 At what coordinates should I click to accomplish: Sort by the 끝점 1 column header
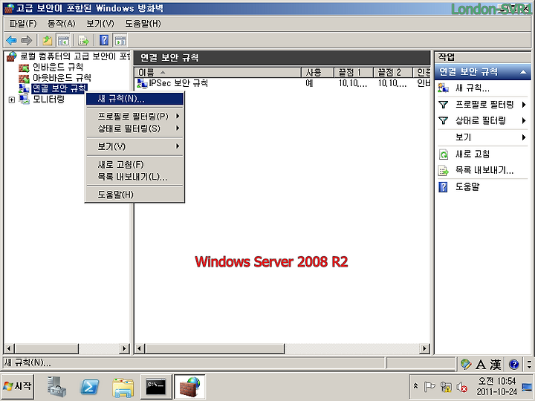pyautogui.click(x=354, y=72)
